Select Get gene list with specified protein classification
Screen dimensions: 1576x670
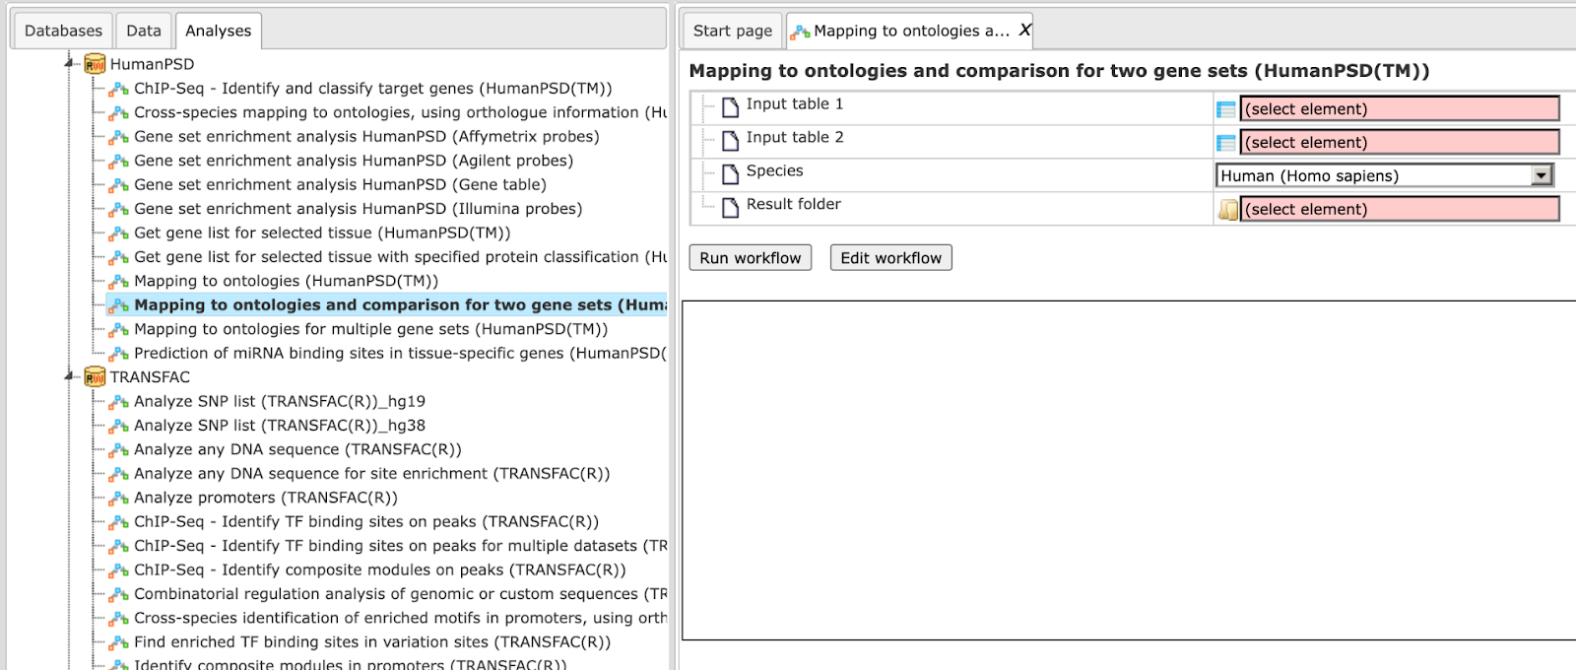[x=400, y=257]
